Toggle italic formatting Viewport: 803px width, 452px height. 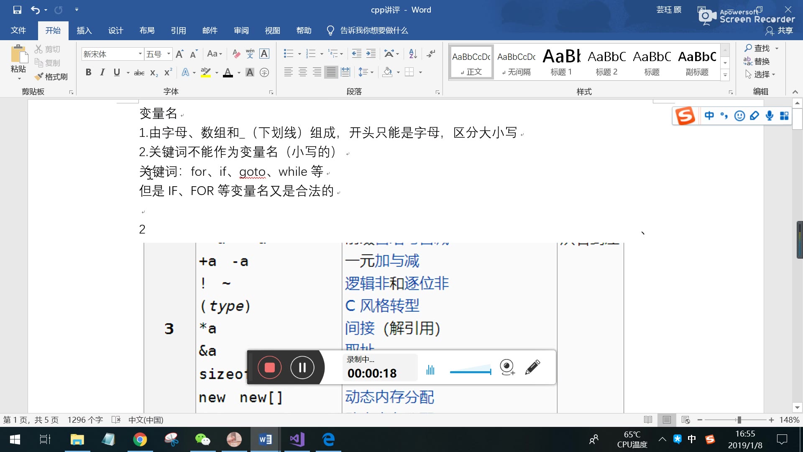coord(102,72)
